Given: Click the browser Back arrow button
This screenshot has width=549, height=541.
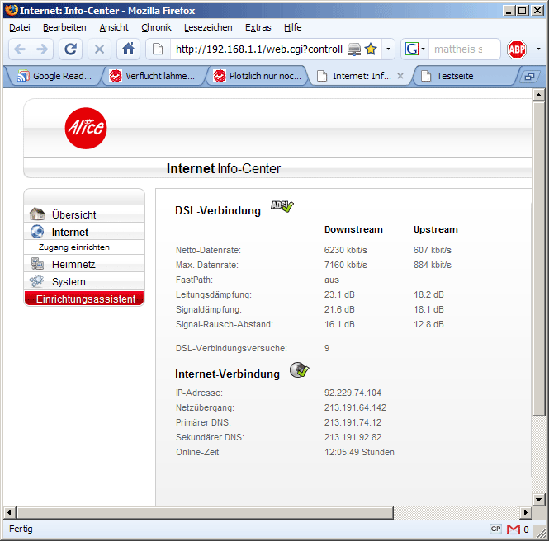Looking at the screenshot, I should tap(20, 49).
